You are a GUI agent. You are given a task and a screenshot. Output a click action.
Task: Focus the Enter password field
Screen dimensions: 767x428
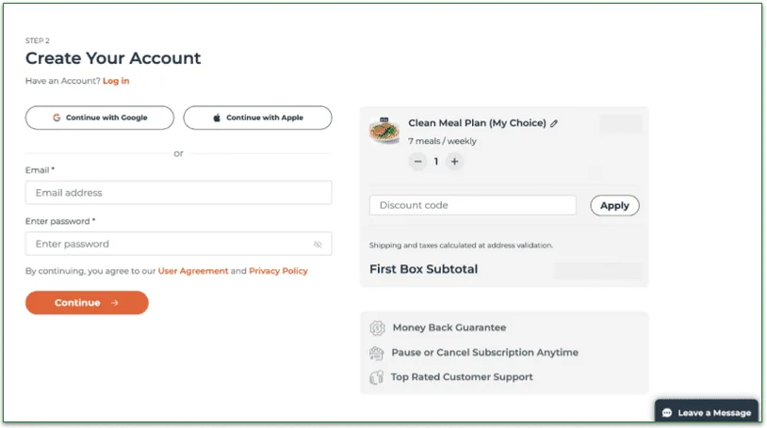(178, 244)
